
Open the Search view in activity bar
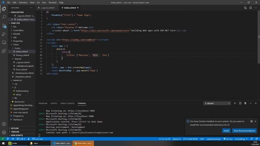click(x=4, y=17)
